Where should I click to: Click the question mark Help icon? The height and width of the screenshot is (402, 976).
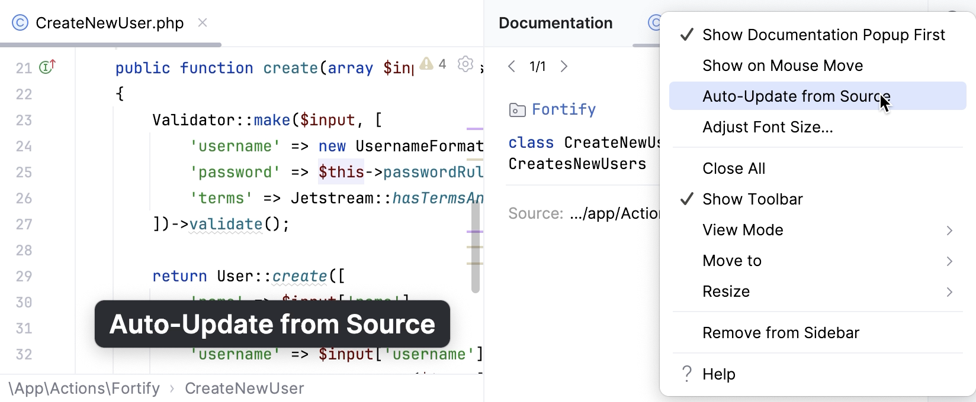[686, 374]
